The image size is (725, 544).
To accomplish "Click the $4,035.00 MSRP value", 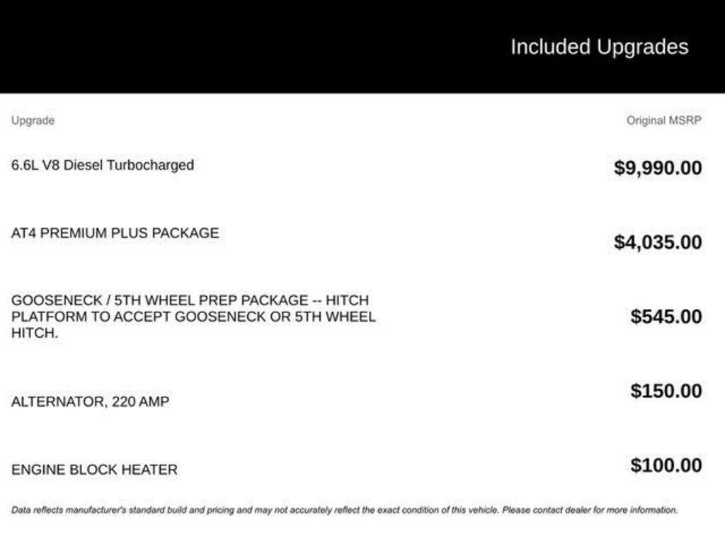I will pyautogui.click(x=658, y=242).
